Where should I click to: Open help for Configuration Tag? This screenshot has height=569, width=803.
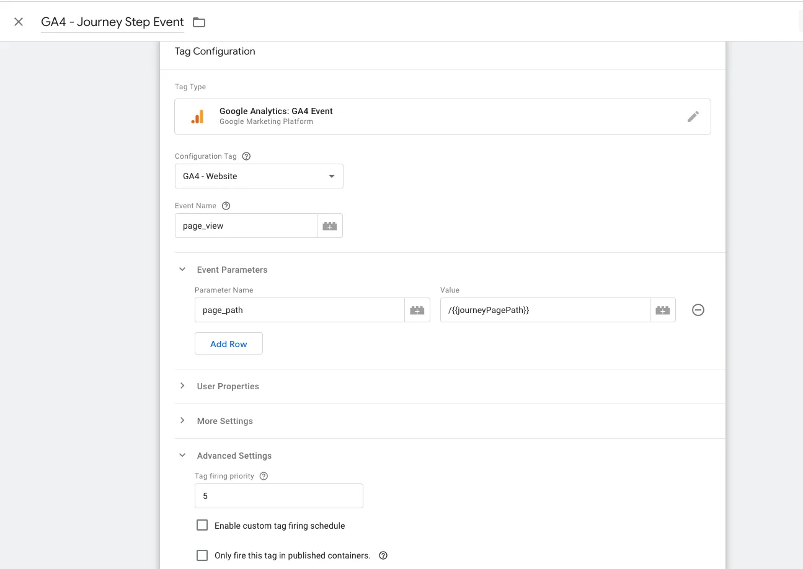click(x=246, y=156)
